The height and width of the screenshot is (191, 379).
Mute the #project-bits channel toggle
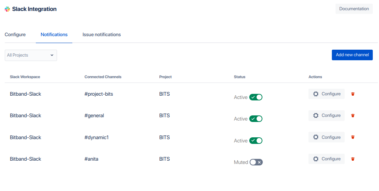(256, 97)
